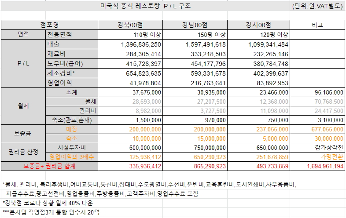346x218 pixels.
Task: Click the '120평 이상' cell
Action: [258, 35]
